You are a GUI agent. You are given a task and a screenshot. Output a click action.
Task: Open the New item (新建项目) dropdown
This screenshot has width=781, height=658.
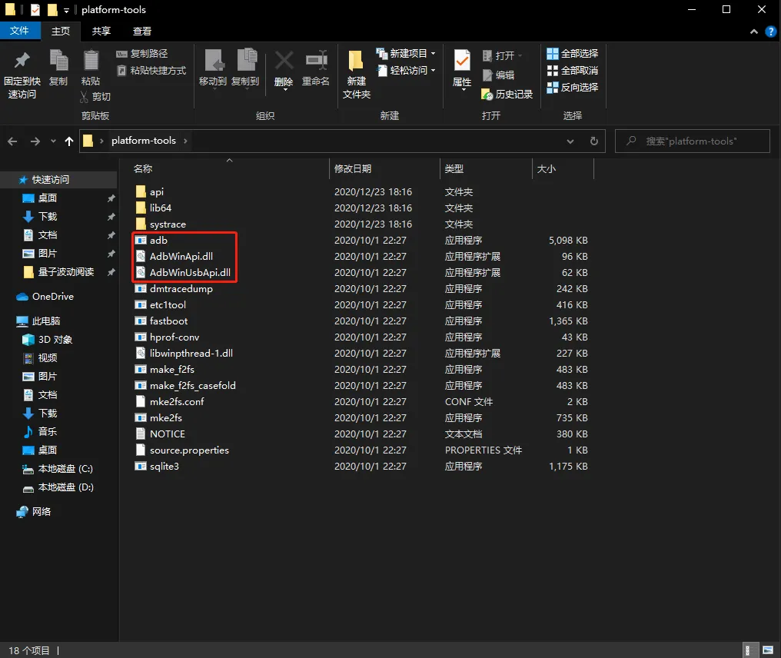pyautogui.click(x=433, y=53)
